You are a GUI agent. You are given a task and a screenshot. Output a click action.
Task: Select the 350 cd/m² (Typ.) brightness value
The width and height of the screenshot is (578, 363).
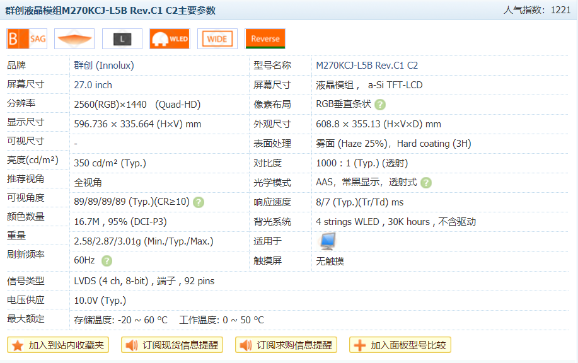coord(110,163)
